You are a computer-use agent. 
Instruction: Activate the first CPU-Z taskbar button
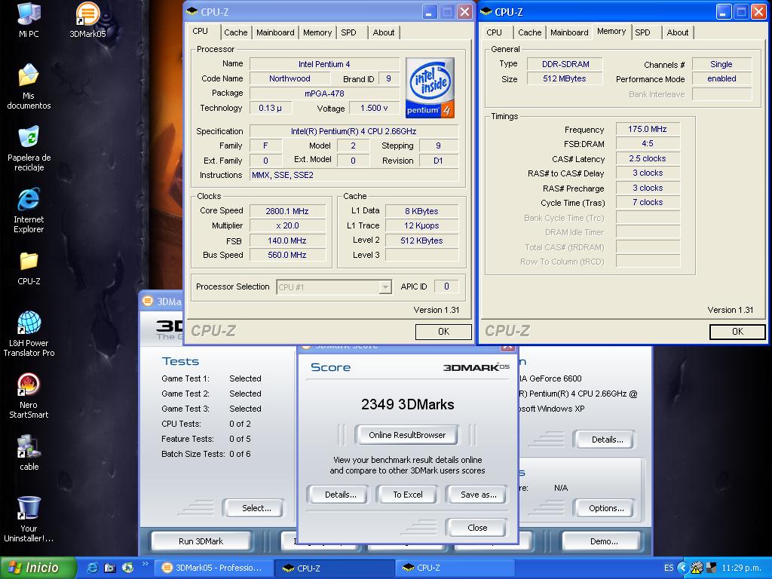point(334,568)
